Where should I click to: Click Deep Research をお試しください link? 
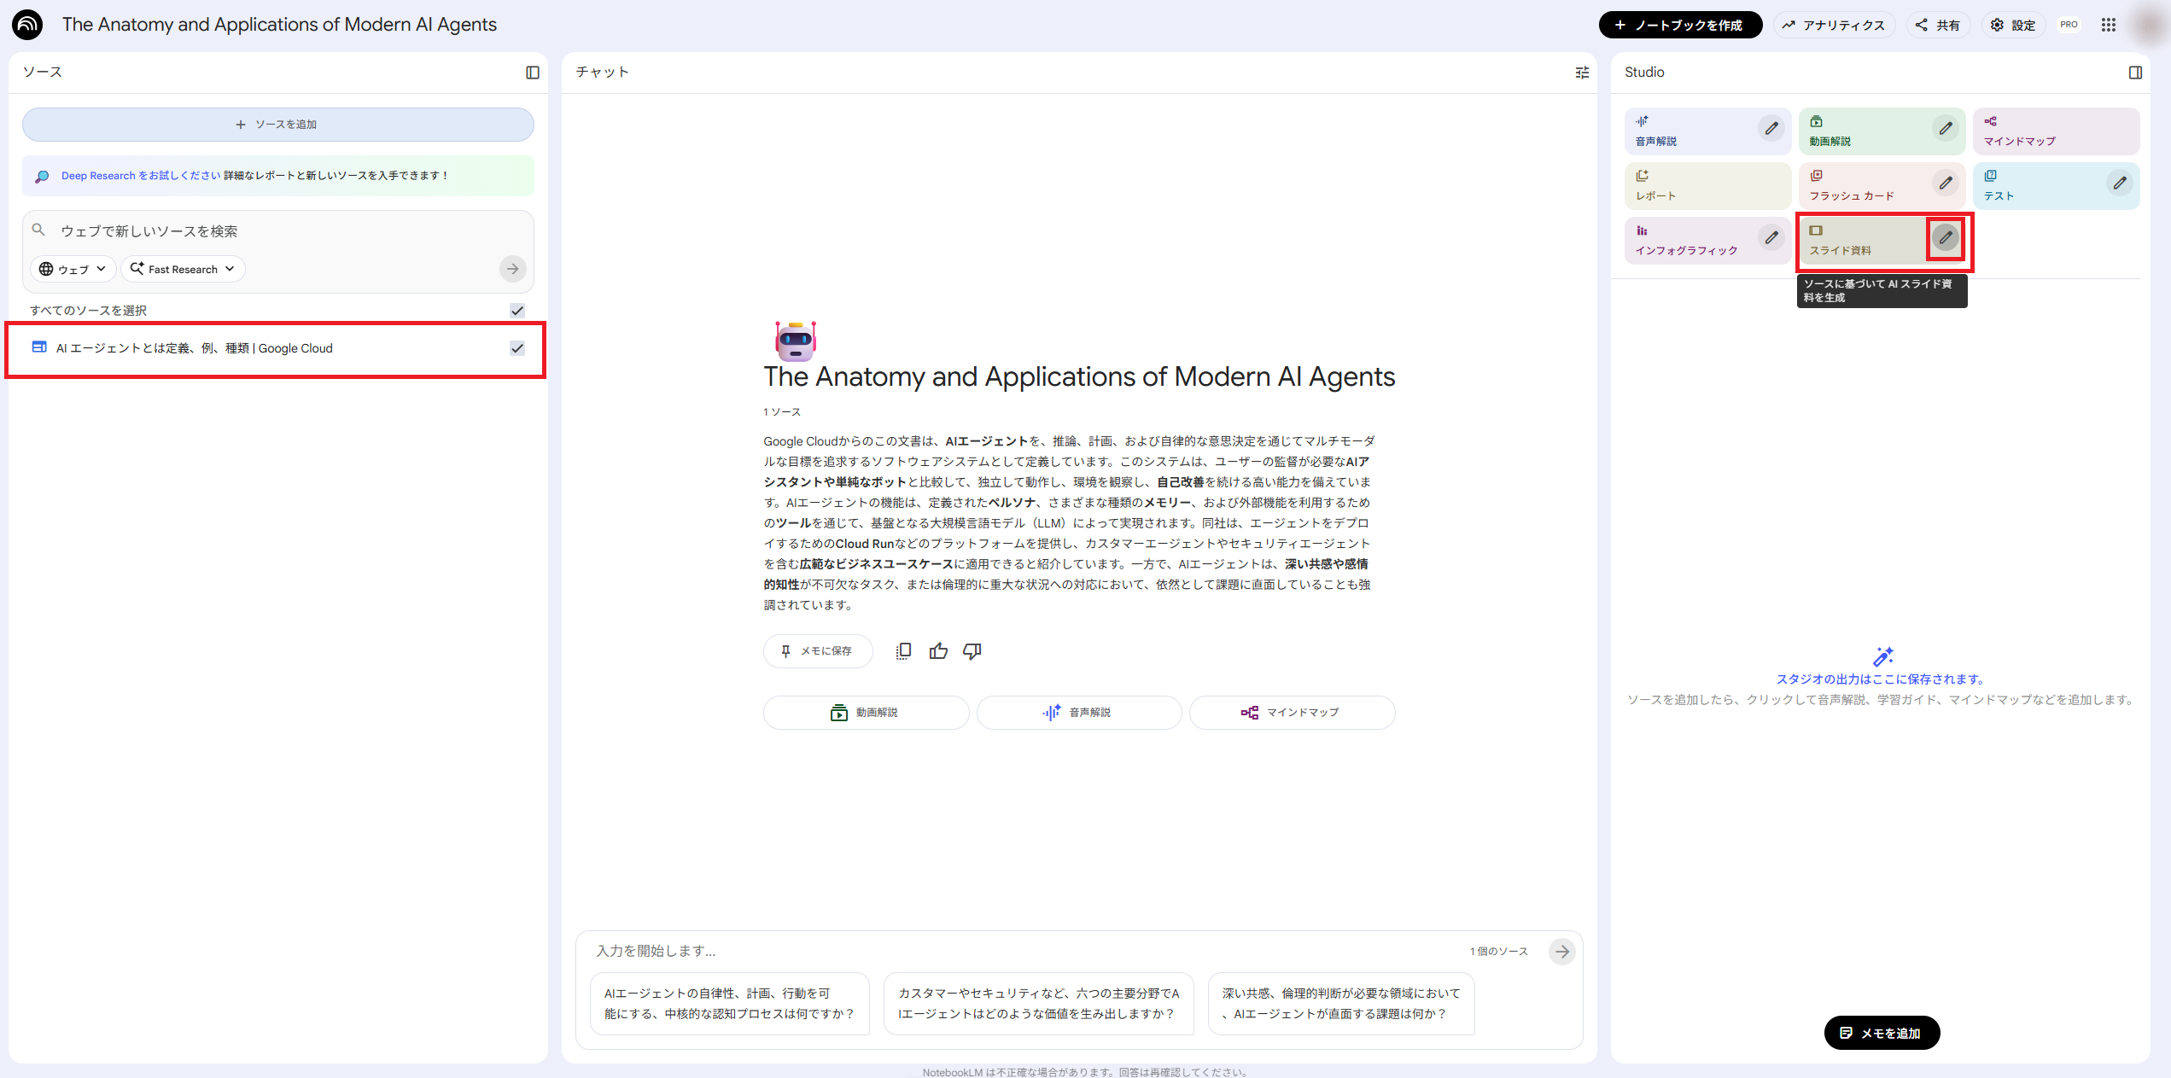click(x=141, y=176)
